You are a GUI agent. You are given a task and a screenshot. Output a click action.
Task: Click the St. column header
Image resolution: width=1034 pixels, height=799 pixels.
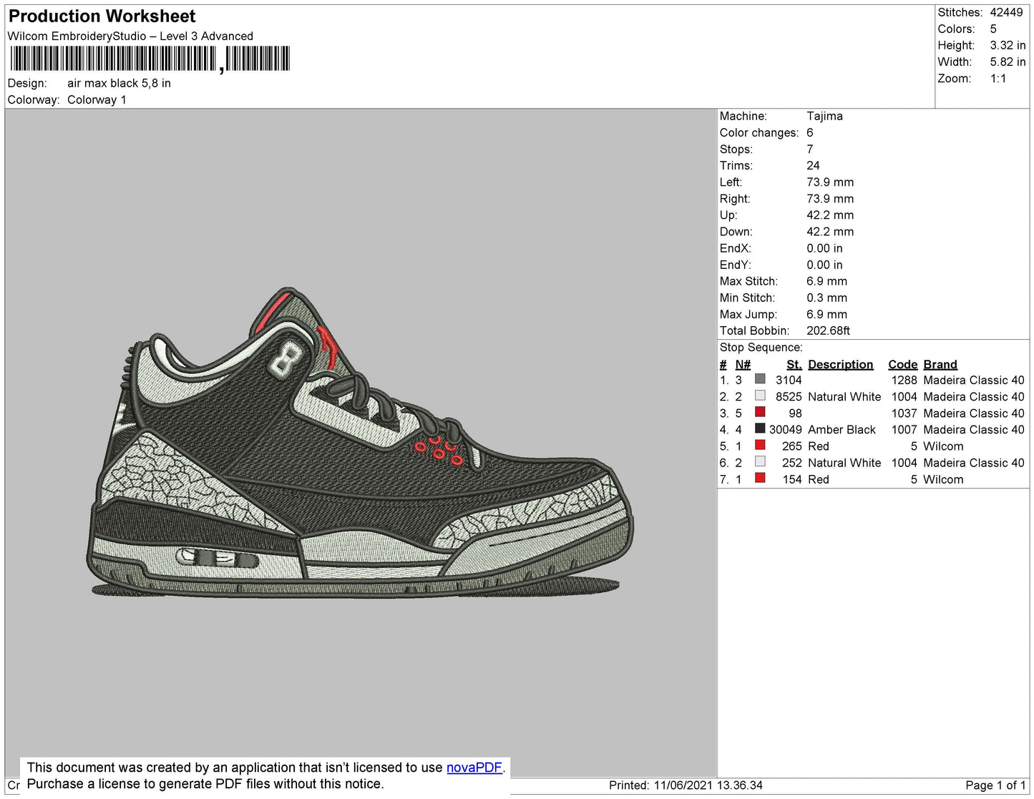(x=794, y=364)
